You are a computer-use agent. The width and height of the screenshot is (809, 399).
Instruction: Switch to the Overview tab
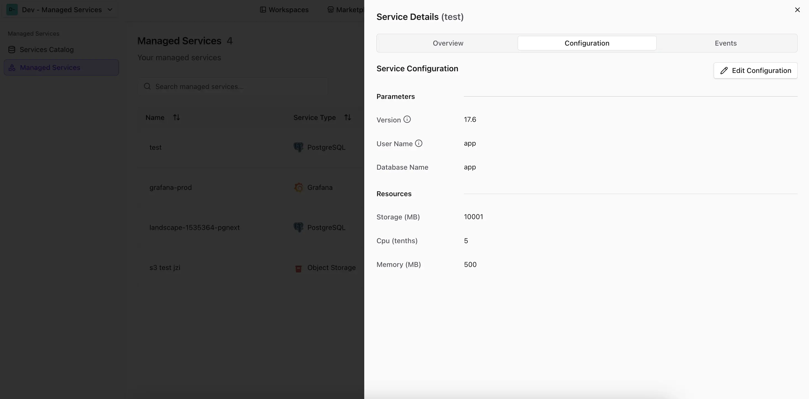pos(448,43)
